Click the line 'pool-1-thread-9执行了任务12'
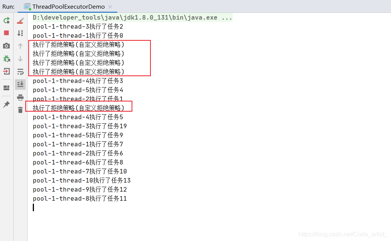Viewport: 391px width, 241px height. click(x=80, y=190)
